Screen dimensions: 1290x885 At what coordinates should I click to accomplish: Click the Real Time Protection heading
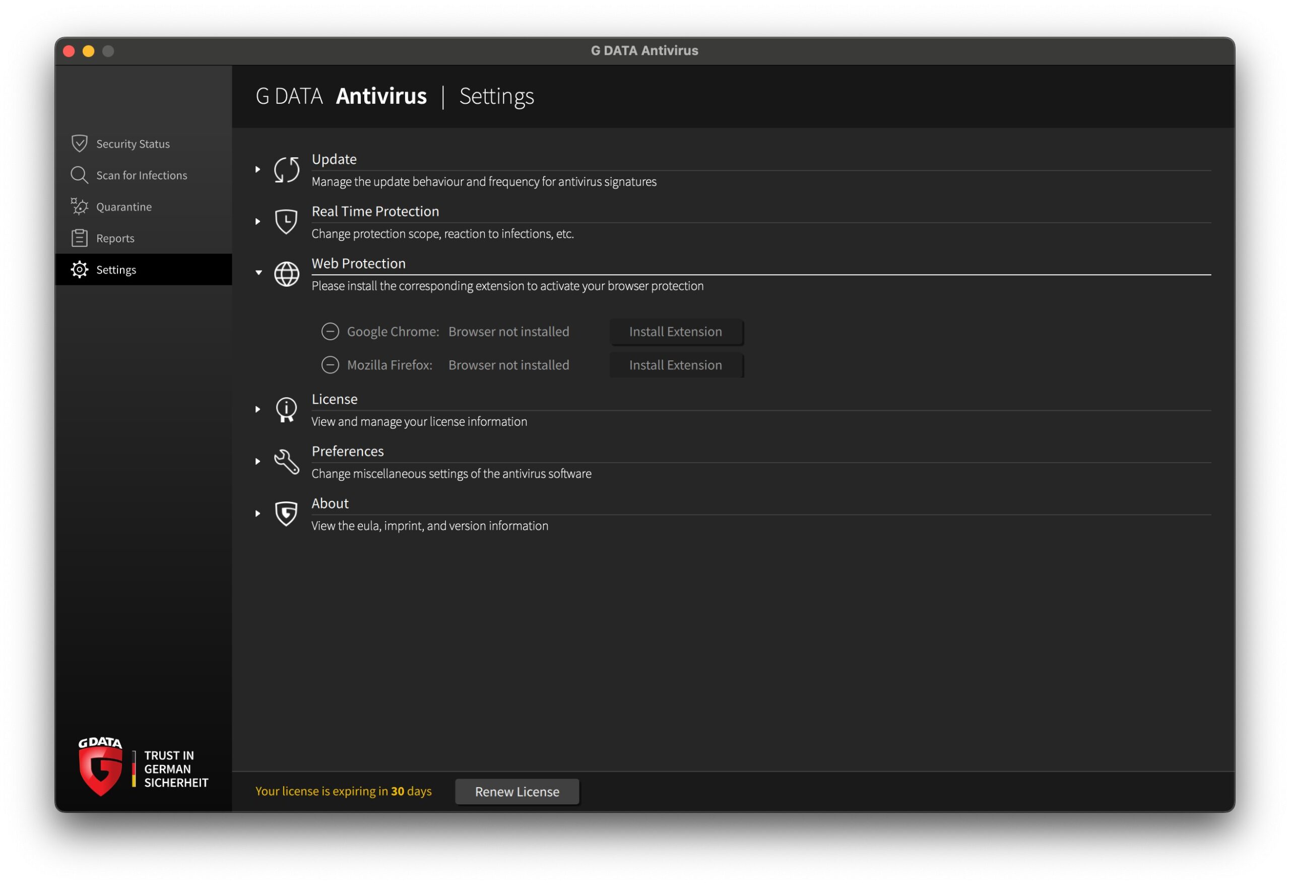click(x=375, y=212)
